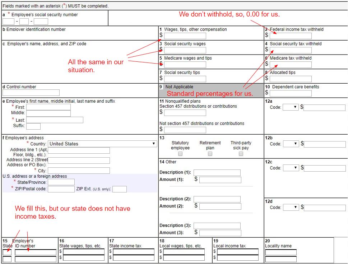Image resolution: width=348 pixels, height=265 pixels.
Task: Click the Amount (2) field
Action: [x=220, y=206]
